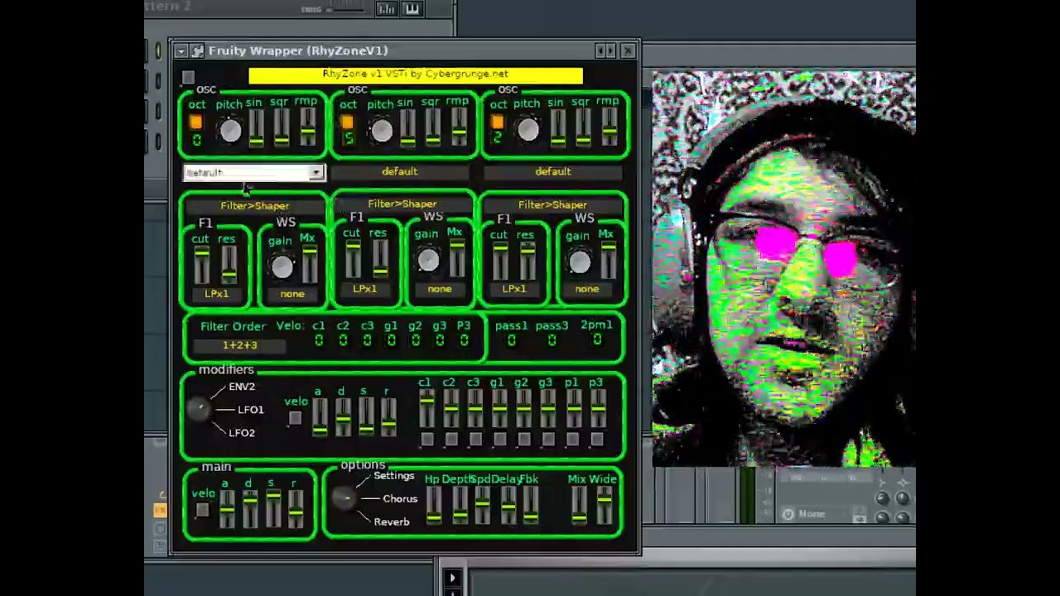Screen dimensions: 1060x596
Task: Click the first oscillator pitch knob
Action: [230, 131]
